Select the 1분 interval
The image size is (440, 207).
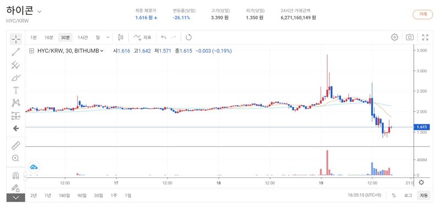pos(34,37)
